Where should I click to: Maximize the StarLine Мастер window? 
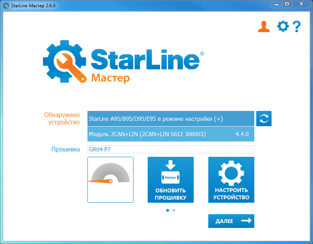[x=287, y=4]
